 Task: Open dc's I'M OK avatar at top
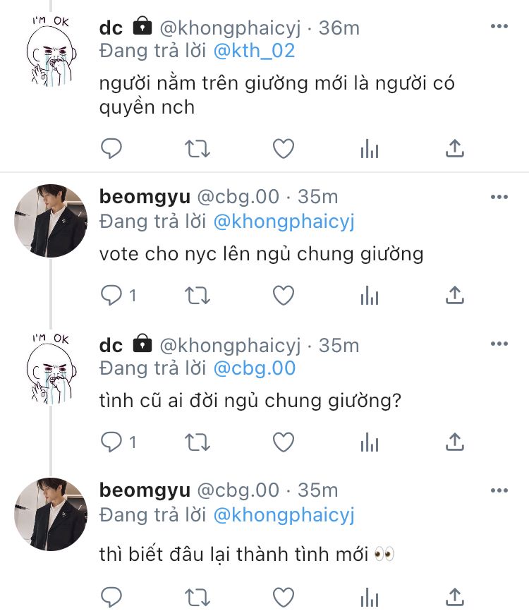(51, 51)
